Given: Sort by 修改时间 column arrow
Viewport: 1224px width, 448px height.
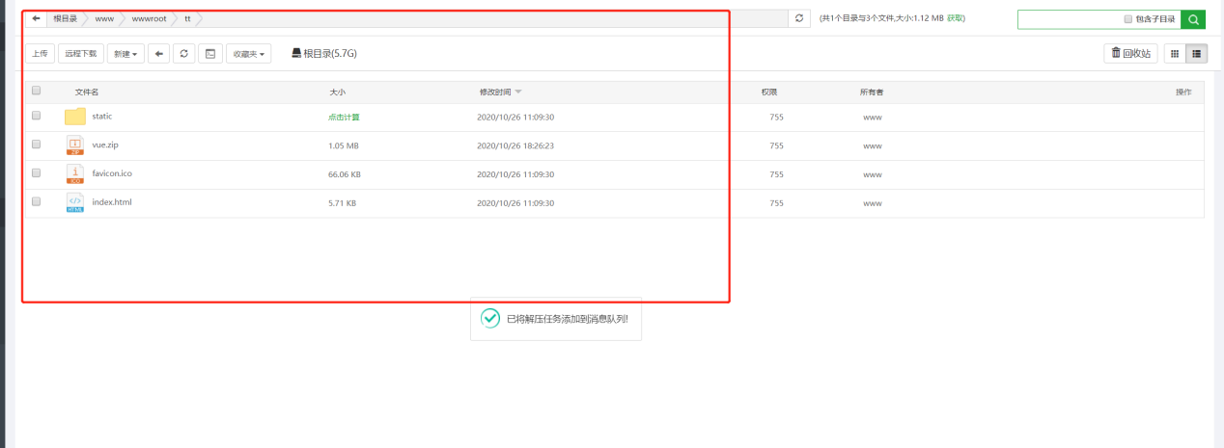Looking at the screenshot, I should click(x=518, y=92).
